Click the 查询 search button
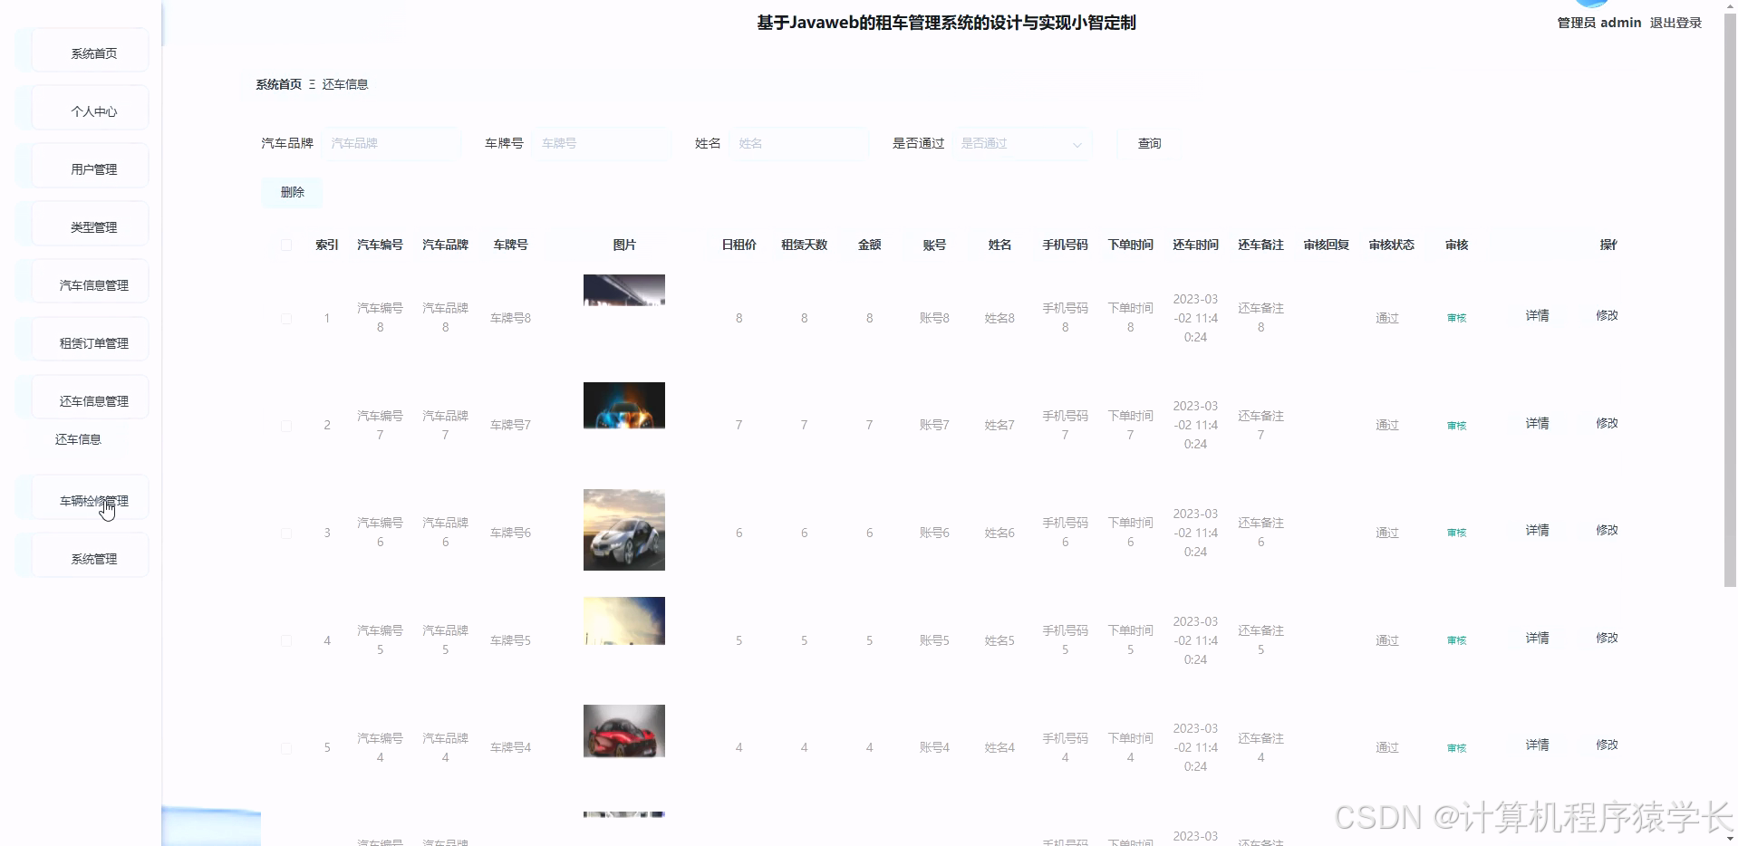1738x846 pixels. 1148,143
